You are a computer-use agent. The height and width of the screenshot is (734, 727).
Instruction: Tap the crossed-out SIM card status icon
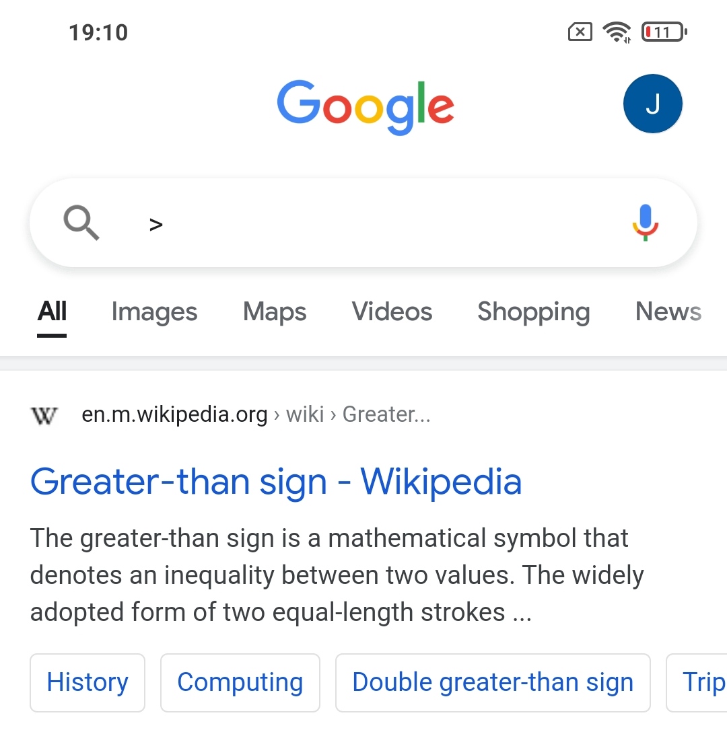[x=580, y=32]
